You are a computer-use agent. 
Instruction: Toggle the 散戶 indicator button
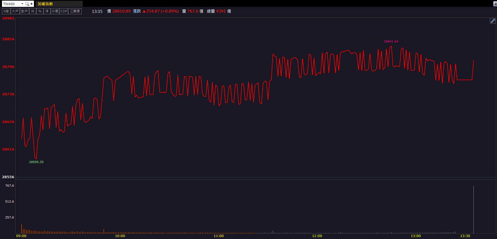coord(24,11)
